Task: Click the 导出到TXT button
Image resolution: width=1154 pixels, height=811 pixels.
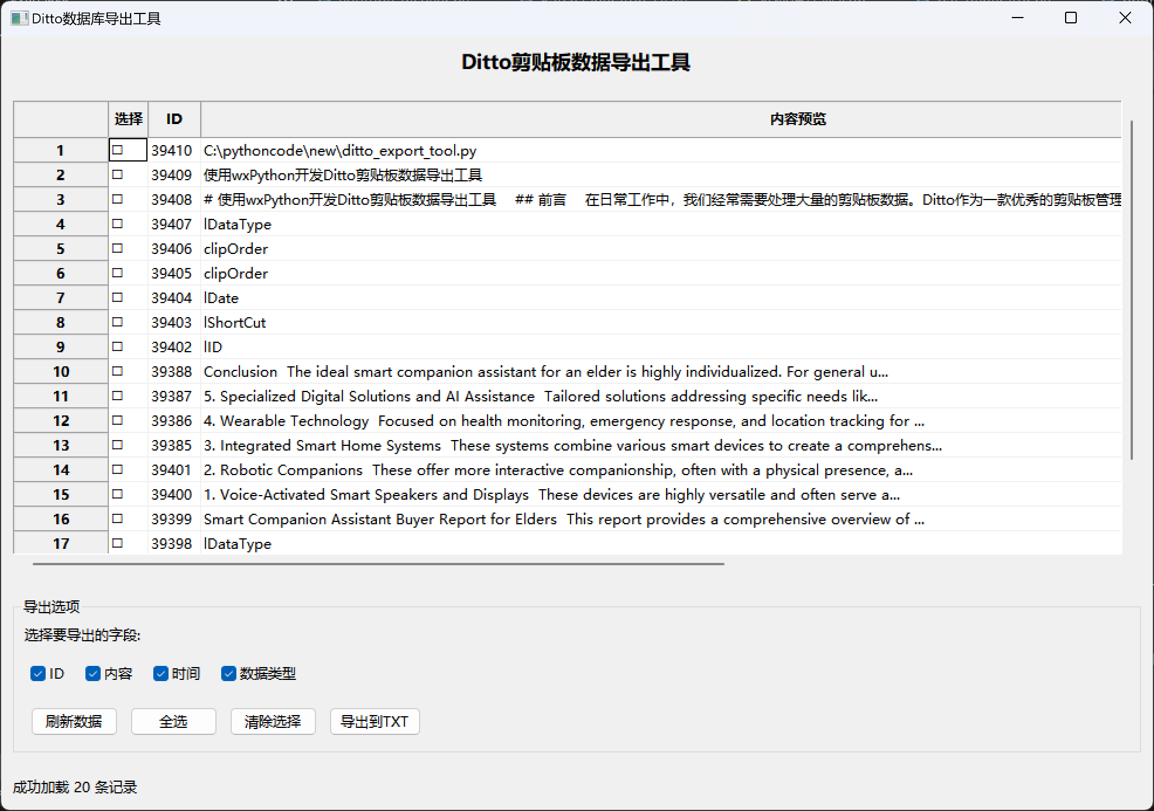Action: (x=375, y=721)
